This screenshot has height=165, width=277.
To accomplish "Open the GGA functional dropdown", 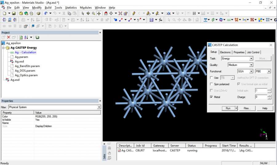I will pyautogui.click(x=251, y=71).
